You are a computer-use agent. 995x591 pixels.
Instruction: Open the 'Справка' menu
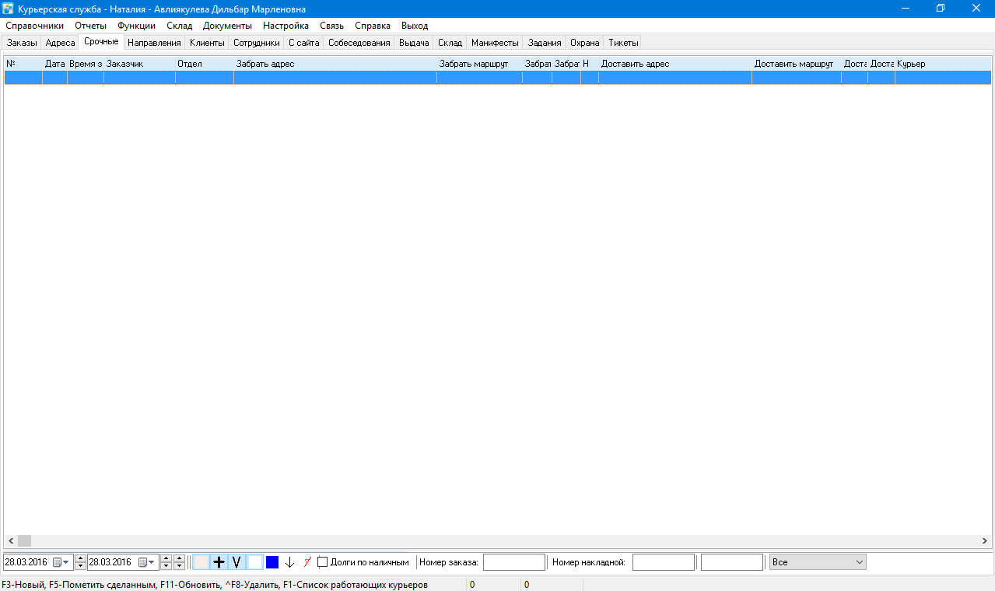coord(373,26)
